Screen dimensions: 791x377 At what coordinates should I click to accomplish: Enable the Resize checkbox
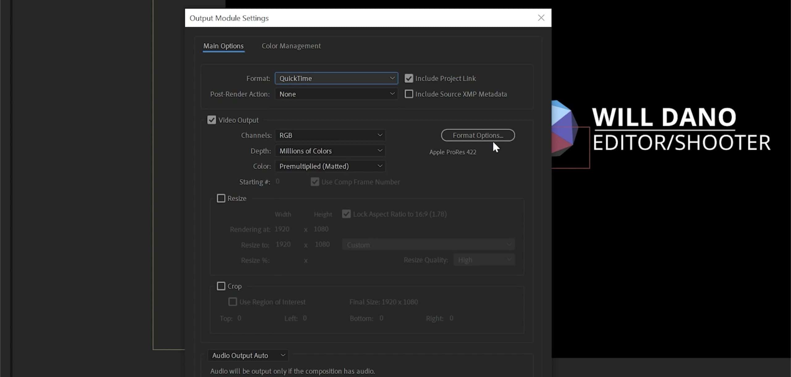(x=221, y=198)
